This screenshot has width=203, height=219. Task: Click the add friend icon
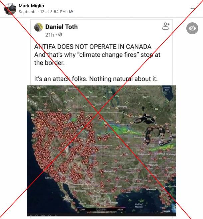(166, 26)
